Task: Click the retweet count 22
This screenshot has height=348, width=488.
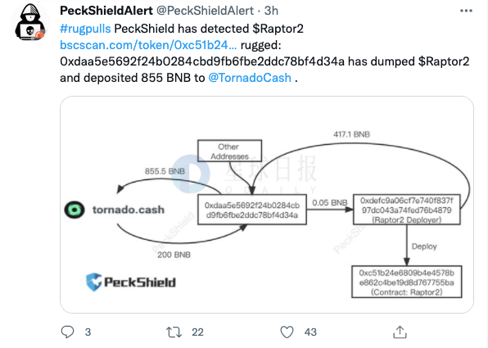Action: 197,332
